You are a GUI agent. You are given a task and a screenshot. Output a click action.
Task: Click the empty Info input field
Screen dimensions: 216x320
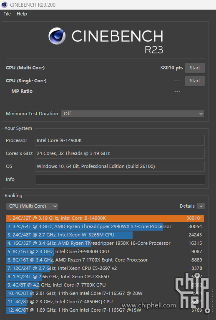120,179
